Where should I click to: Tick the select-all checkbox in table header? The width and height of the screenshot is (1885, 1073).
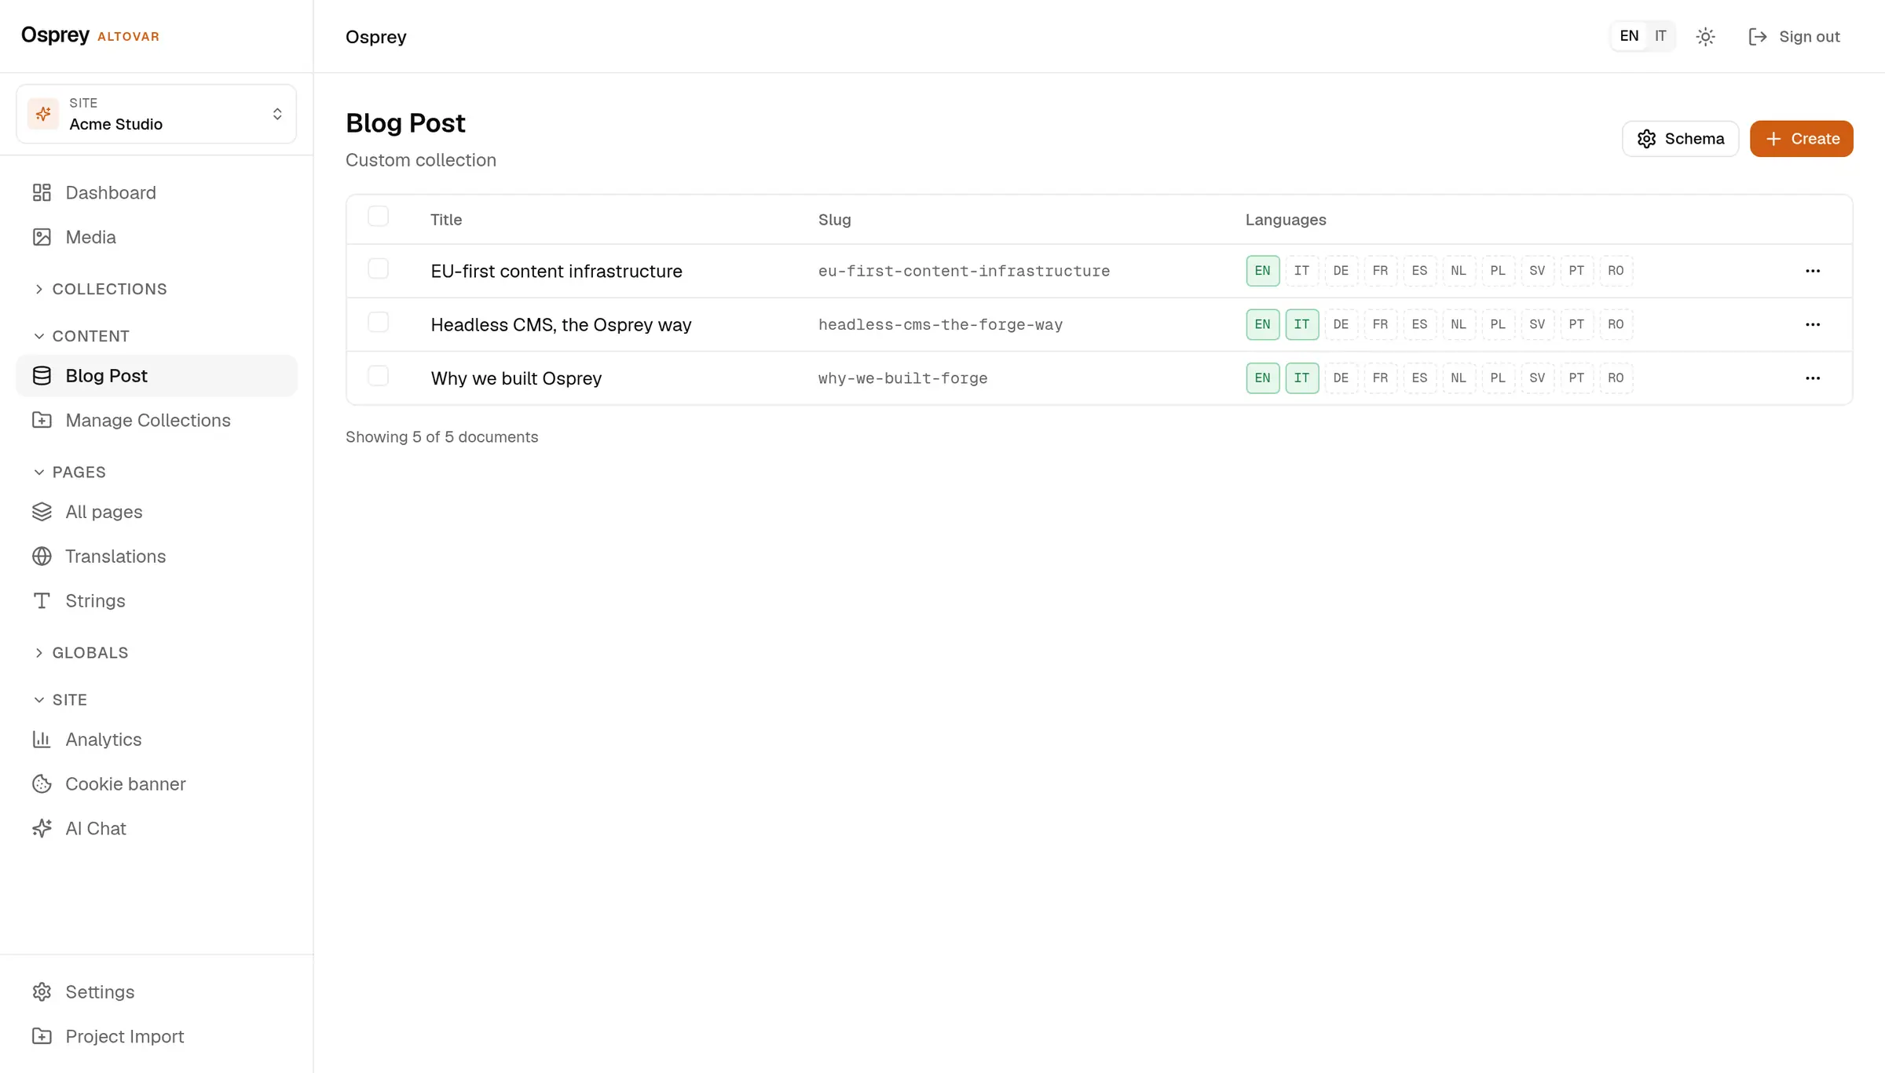coord(379,217)
